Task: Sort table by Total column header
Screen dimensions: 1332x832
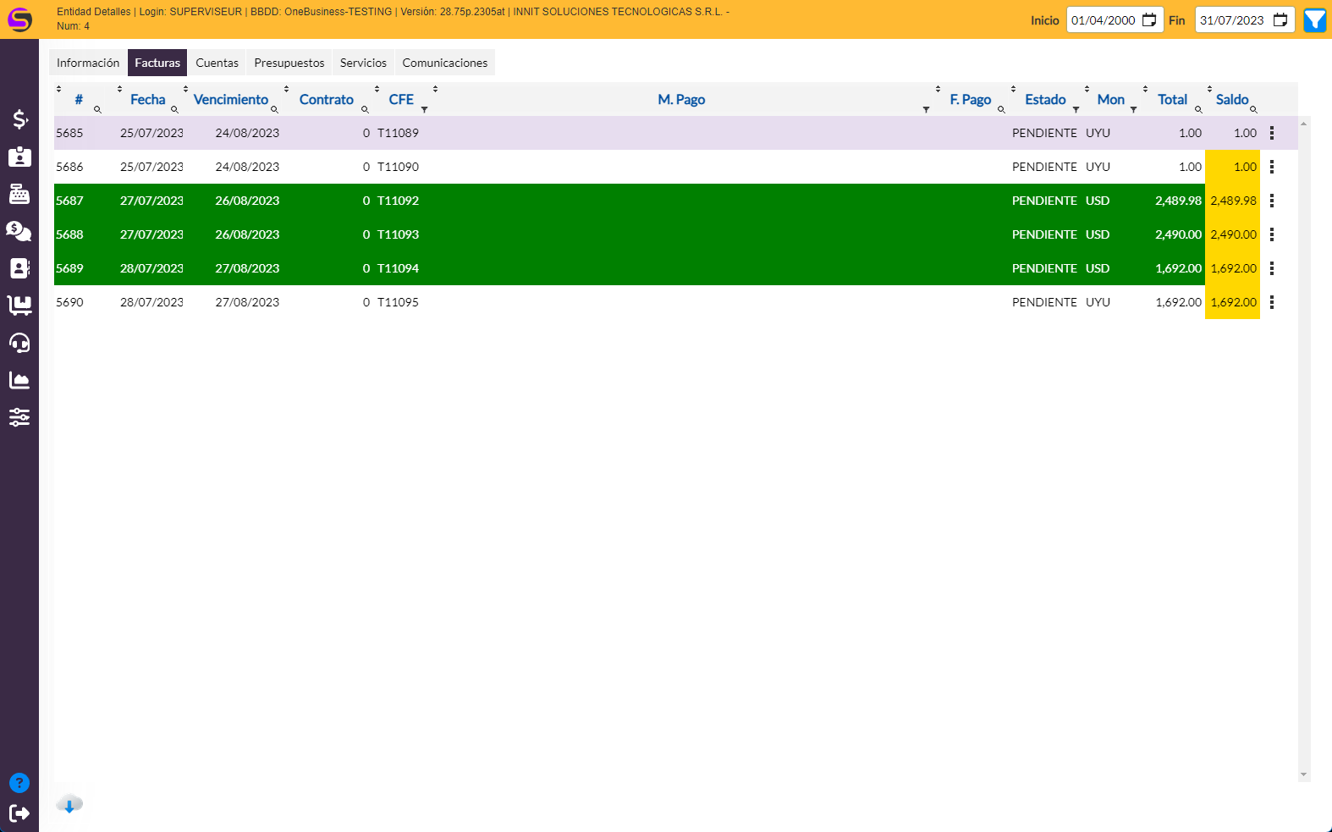Action: (x=1172, y=100)
